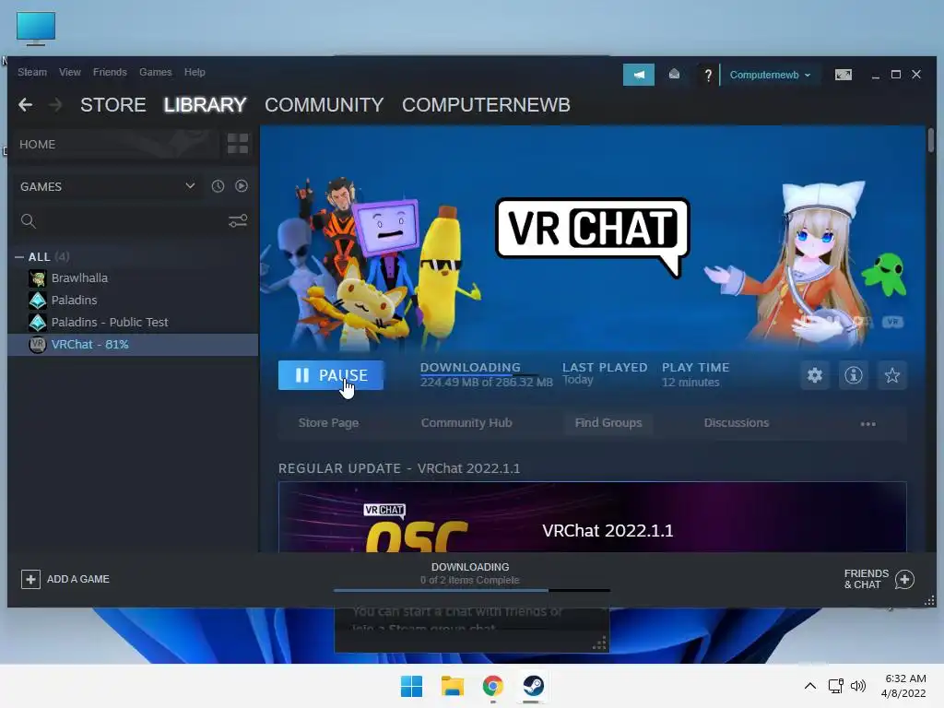Open the taskbar clock and date
The height and width of the screenshot is (708, 944).
click(x=903, y=686)
